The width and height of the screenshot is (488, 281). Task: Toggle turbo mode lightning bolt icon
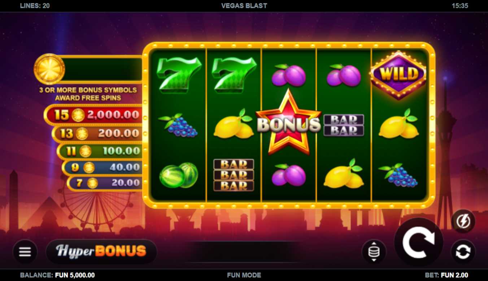click(463, 221)
